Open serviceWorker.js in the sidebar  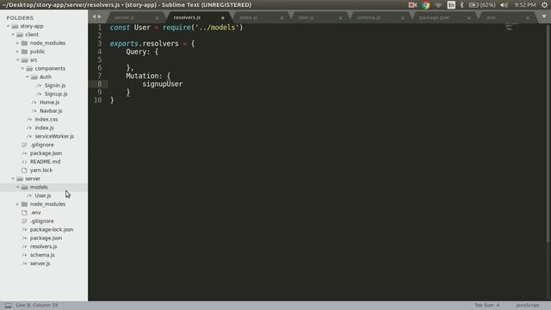(x=54, y=136)
